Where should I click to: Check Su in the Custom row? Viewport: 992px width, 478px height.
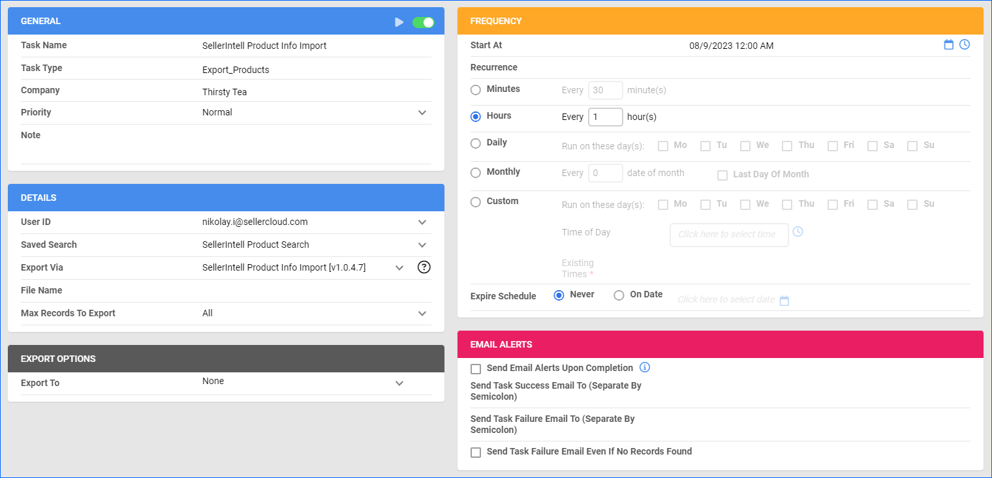912,204
